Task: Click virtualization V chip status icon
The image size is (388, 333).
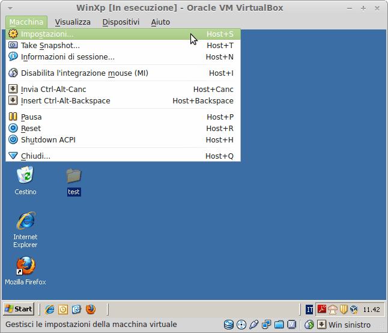Action: click(x=292, y=325)
